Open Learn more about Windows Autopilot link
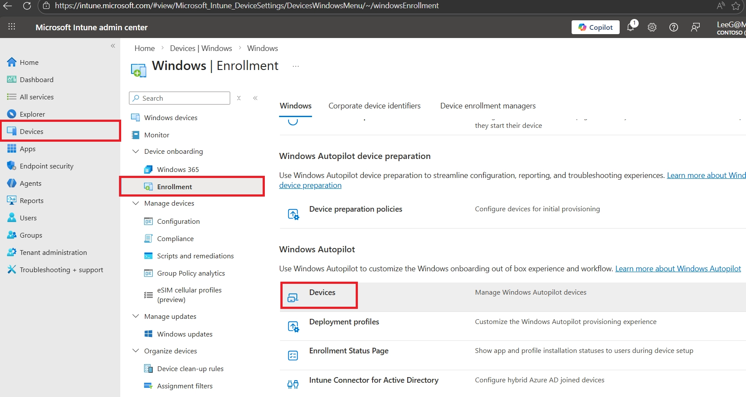 coord(678,269)
